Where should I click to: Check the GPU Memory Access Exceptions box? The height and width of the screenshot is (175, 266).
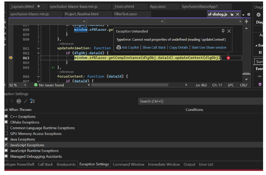pyautogui.click(x=6, y=133)
